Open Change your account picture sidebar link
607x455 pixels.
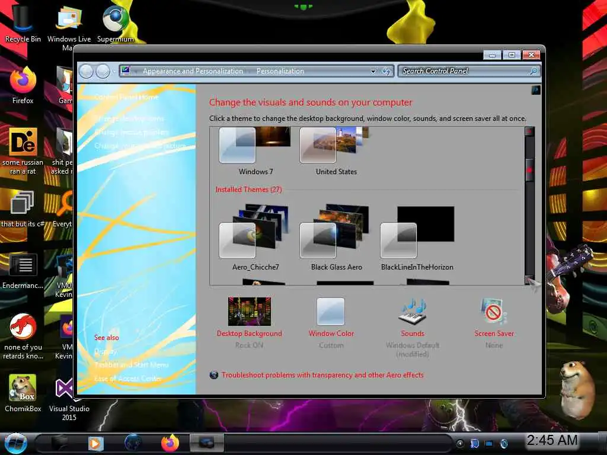[140, 146]
